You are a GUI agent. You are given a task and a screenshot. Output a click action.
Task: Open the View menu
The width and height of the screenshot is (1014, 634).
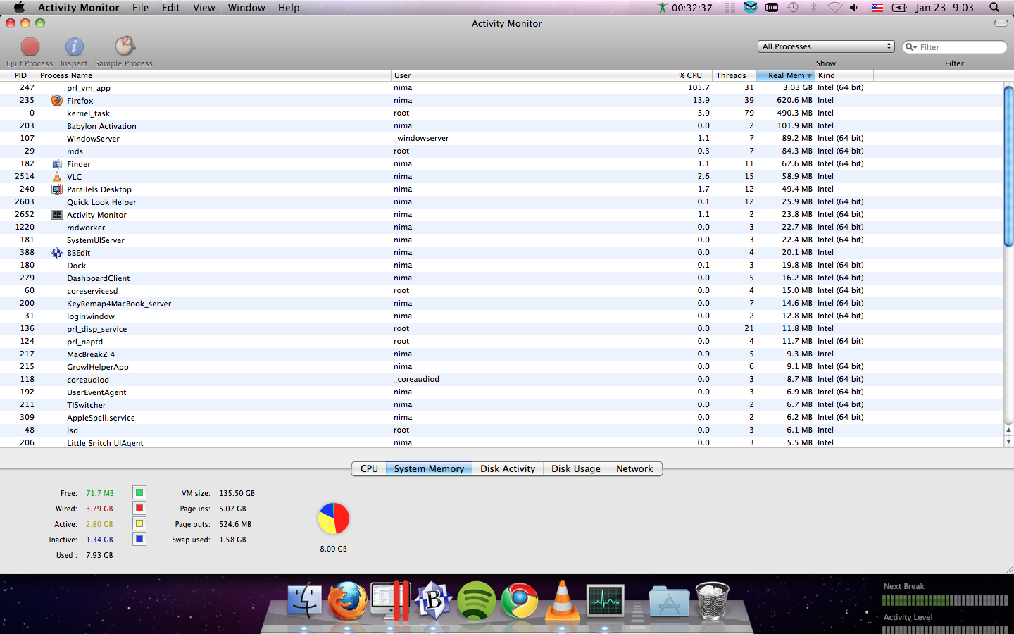point(204,7)
